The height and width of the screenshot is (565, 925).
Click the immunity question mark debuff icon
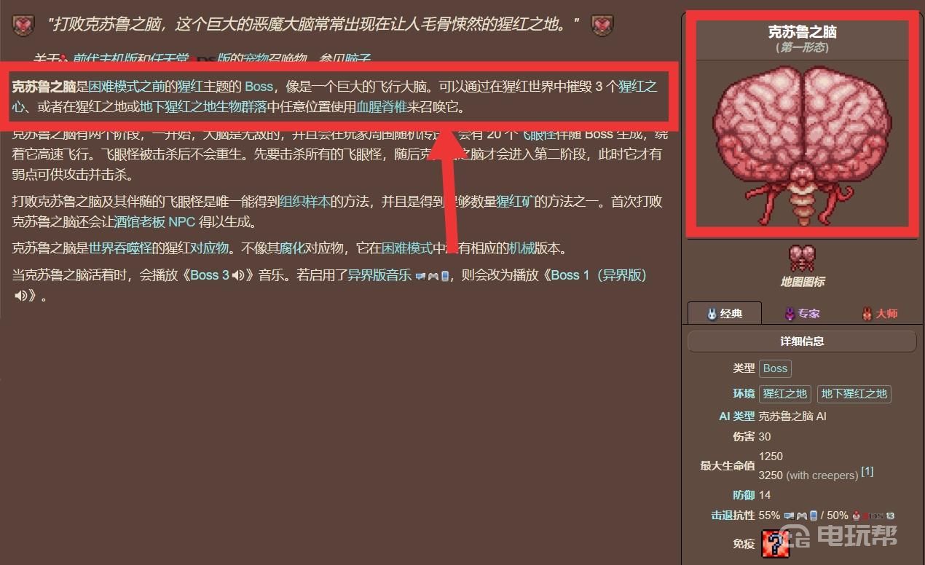pos(776,543)
